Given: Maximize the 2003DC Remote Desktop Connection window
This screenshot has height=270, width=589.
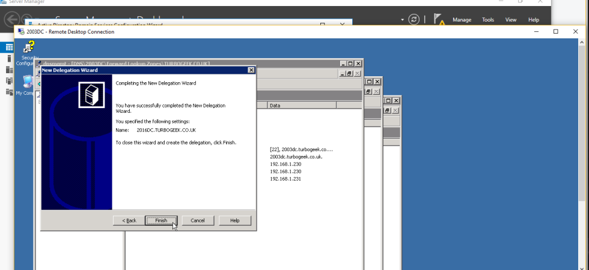Looking at the screenshot, I should point(556,31).
